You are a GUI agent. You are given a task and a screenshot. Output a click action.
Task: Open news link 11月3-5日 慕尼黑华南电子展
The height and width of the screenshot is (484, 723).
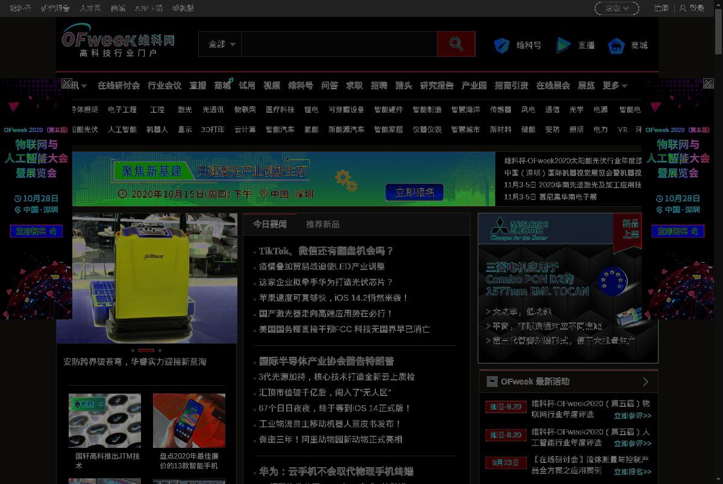point(551,197)
